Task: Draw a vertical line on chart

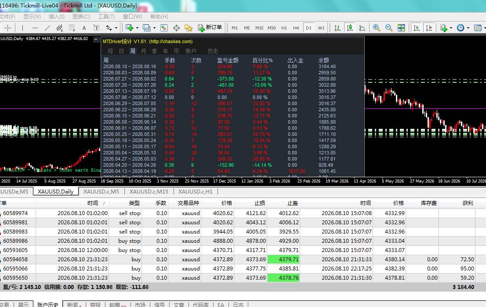Action: 22,28
